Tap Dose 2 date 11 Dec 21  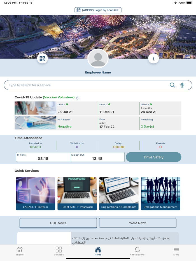click(107, 112)
